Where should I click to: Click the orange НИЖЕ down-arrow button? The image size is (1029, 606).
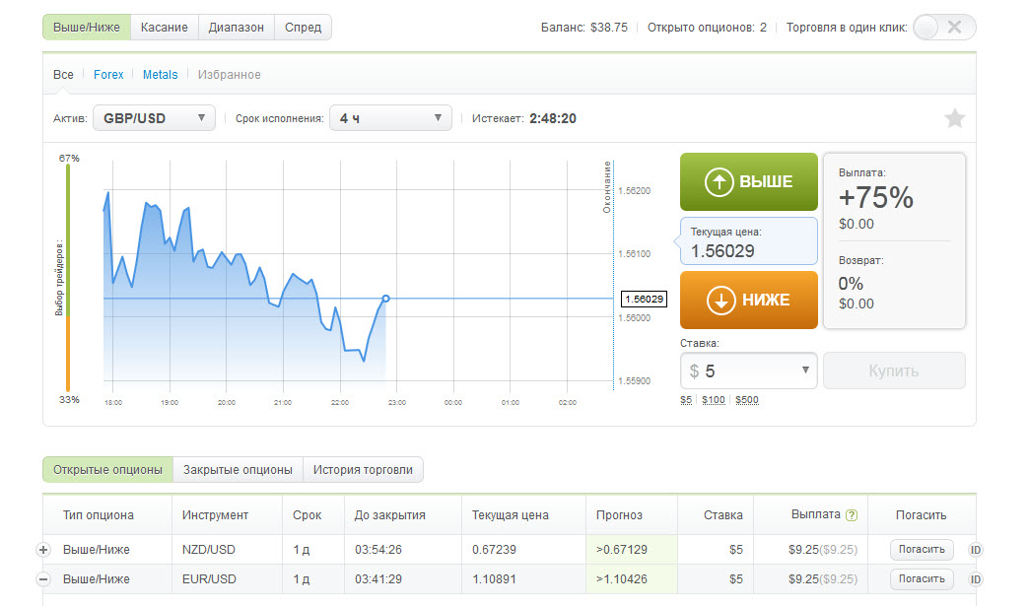coord(749,300)
